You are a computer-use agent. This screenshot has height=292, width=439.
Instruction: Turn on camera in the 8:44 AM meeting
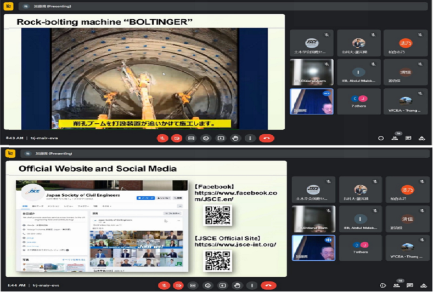178,285
